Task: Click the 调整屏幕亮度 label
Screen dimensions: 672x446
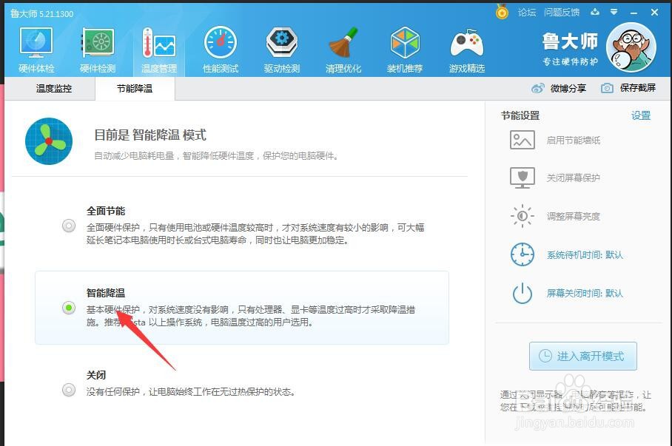Action: pyautogui.click(x=574, y=217)
